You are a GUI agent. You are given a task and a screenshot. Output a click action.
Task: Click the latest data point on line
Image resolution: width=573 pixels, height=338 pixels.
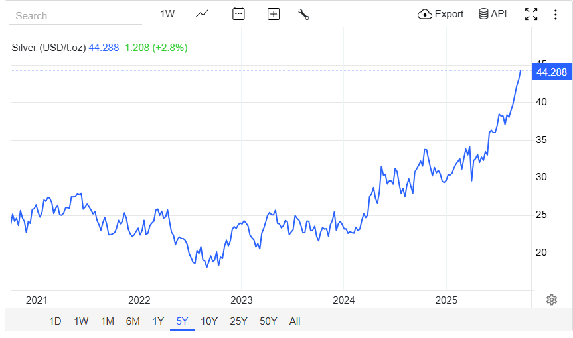pyautogui.click(x=521, y=70)
